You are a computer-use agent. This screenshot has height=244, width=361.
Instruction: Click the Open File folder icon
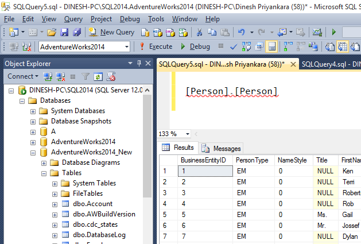[x=52, y=32]
